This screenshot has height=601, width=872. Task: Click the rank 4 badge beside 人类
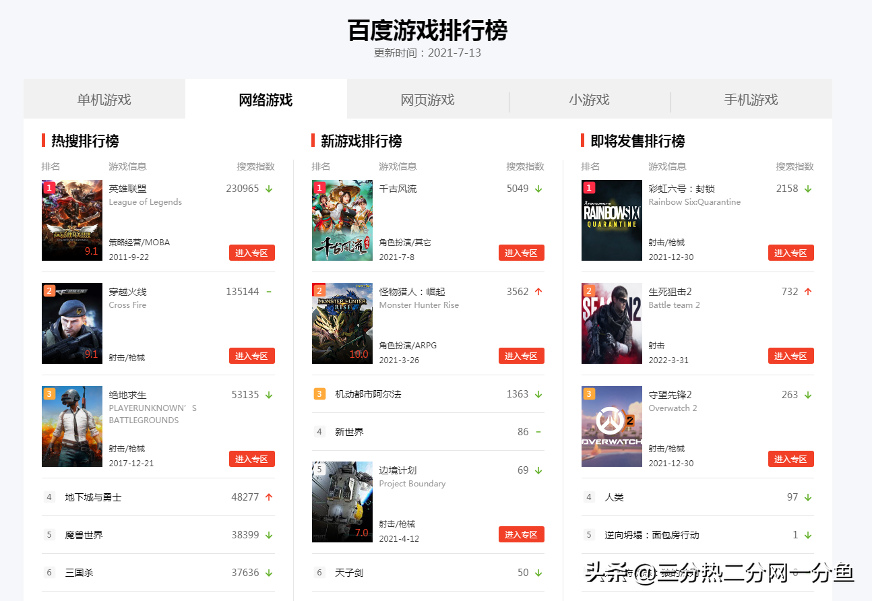589,497
